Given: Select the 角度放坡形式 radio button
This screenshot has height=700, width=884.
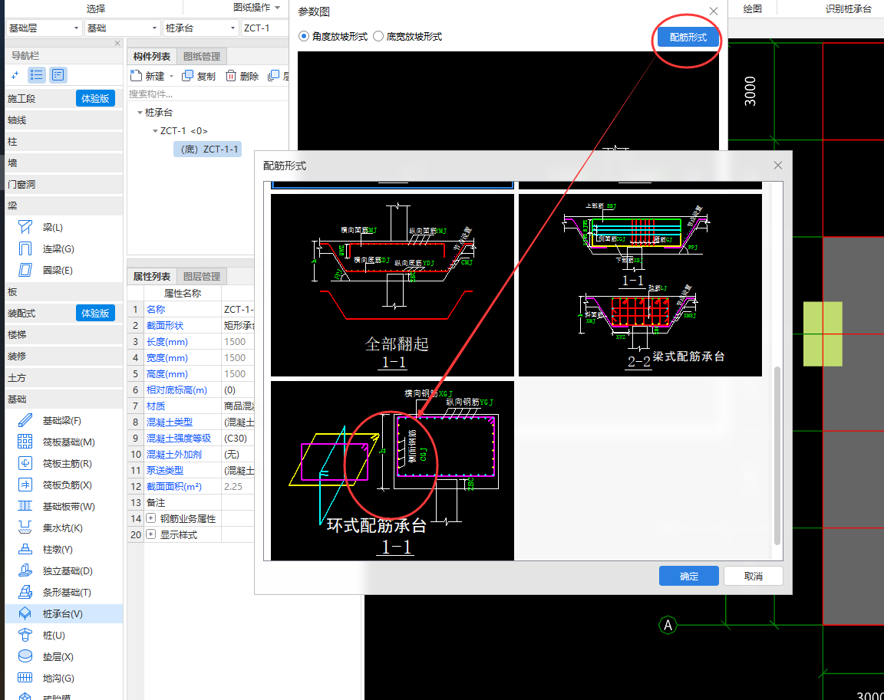Looking at the screenshot, I should point(304,36).
